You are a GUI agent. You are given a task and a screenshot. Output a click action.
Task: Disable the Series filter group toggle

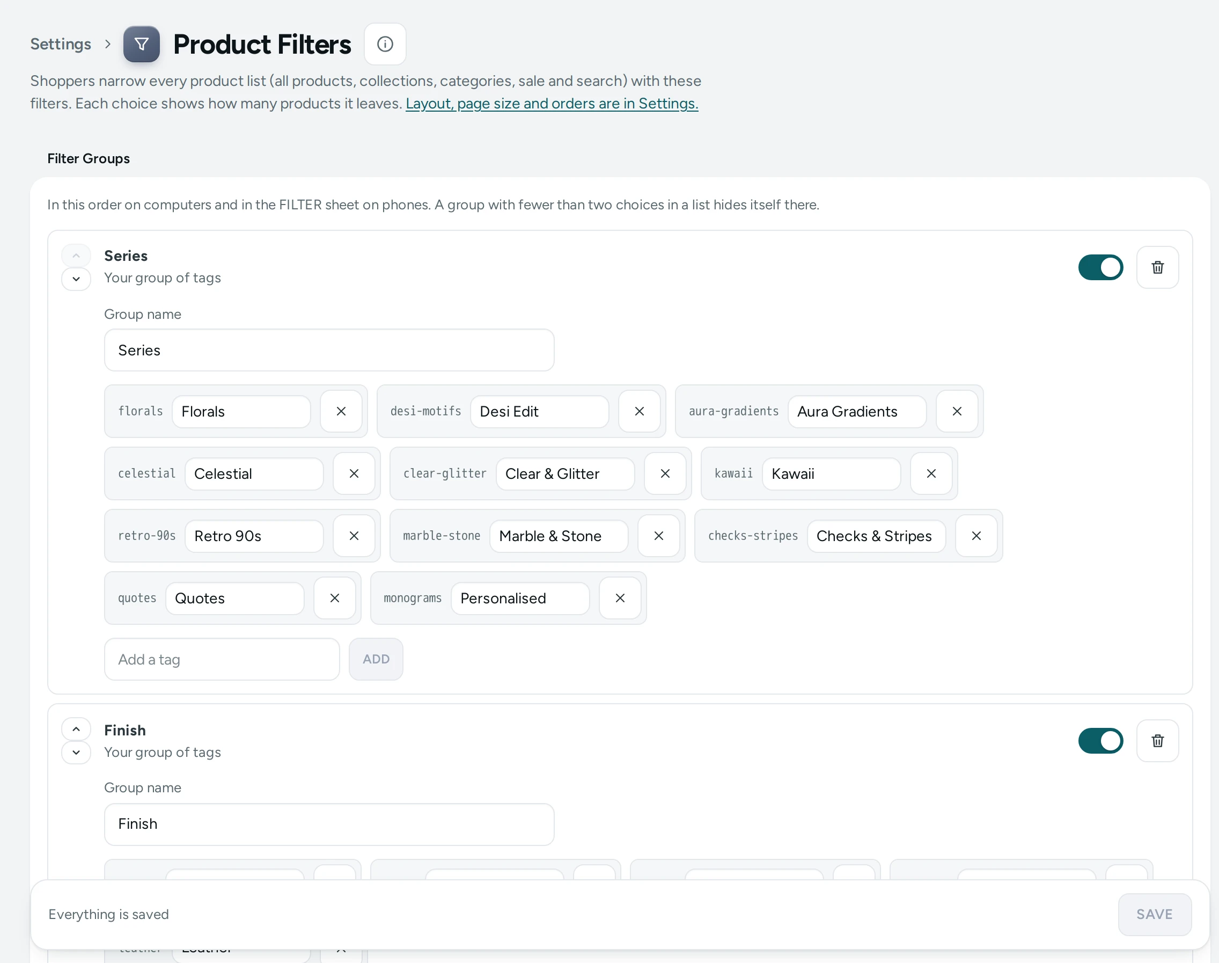click(1100, 267)
